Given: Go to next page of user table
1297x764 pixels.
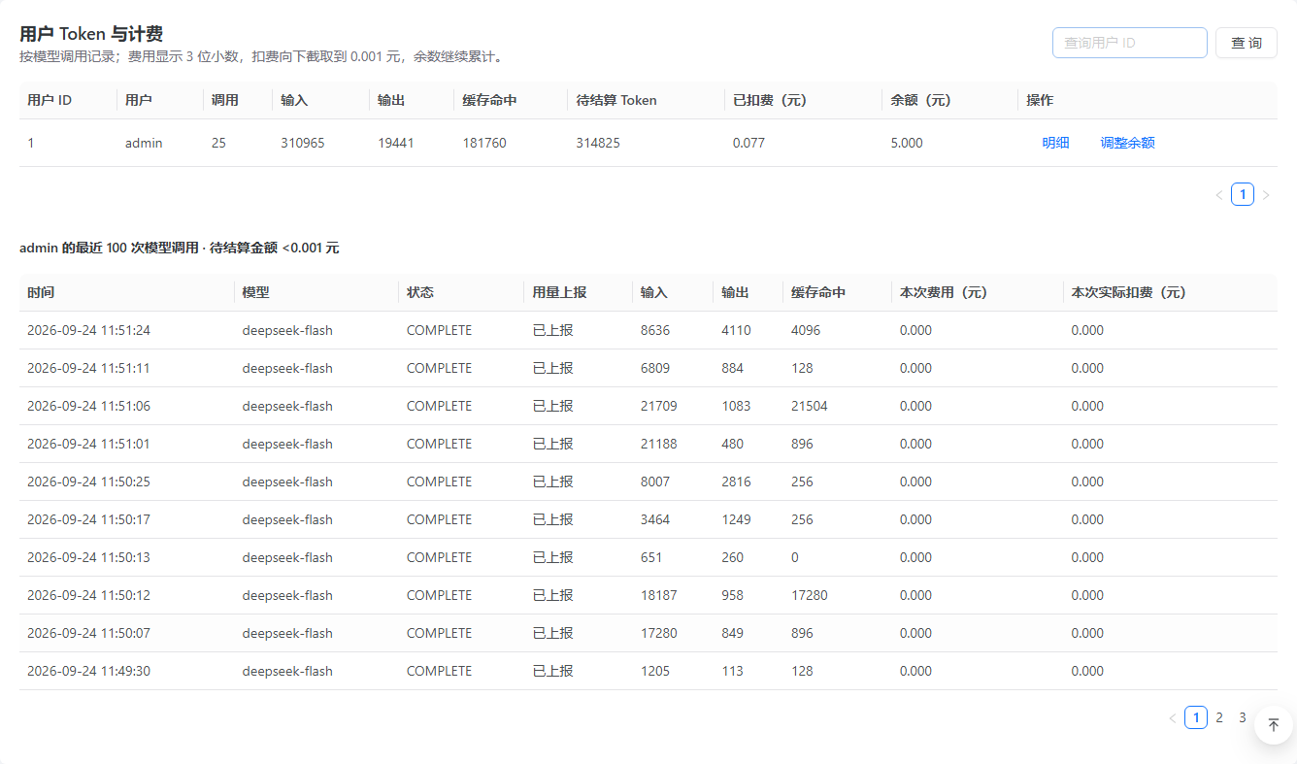Looking at the screenshot, I should tap(1266, 195).
